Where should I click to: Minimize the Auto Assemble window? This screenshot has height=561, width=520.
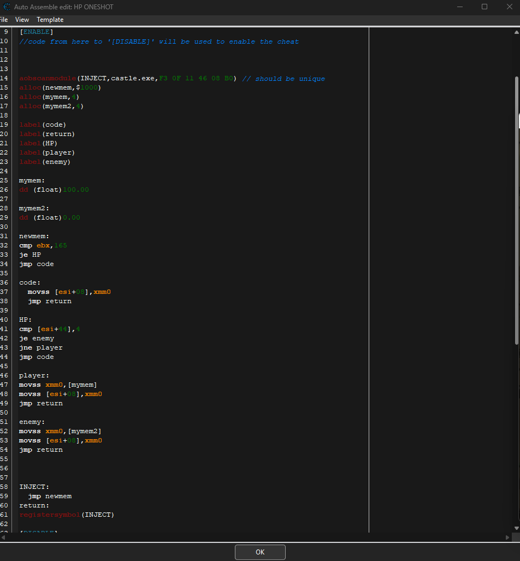coord(459,7)
